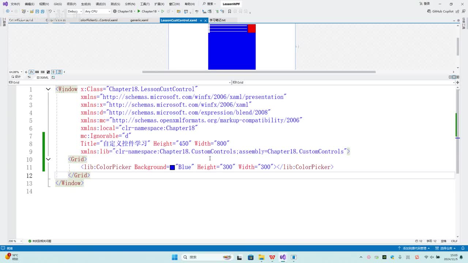Click the Save file toolbar icon
Viewport: 468px width, 263px height.
point(38,11)
